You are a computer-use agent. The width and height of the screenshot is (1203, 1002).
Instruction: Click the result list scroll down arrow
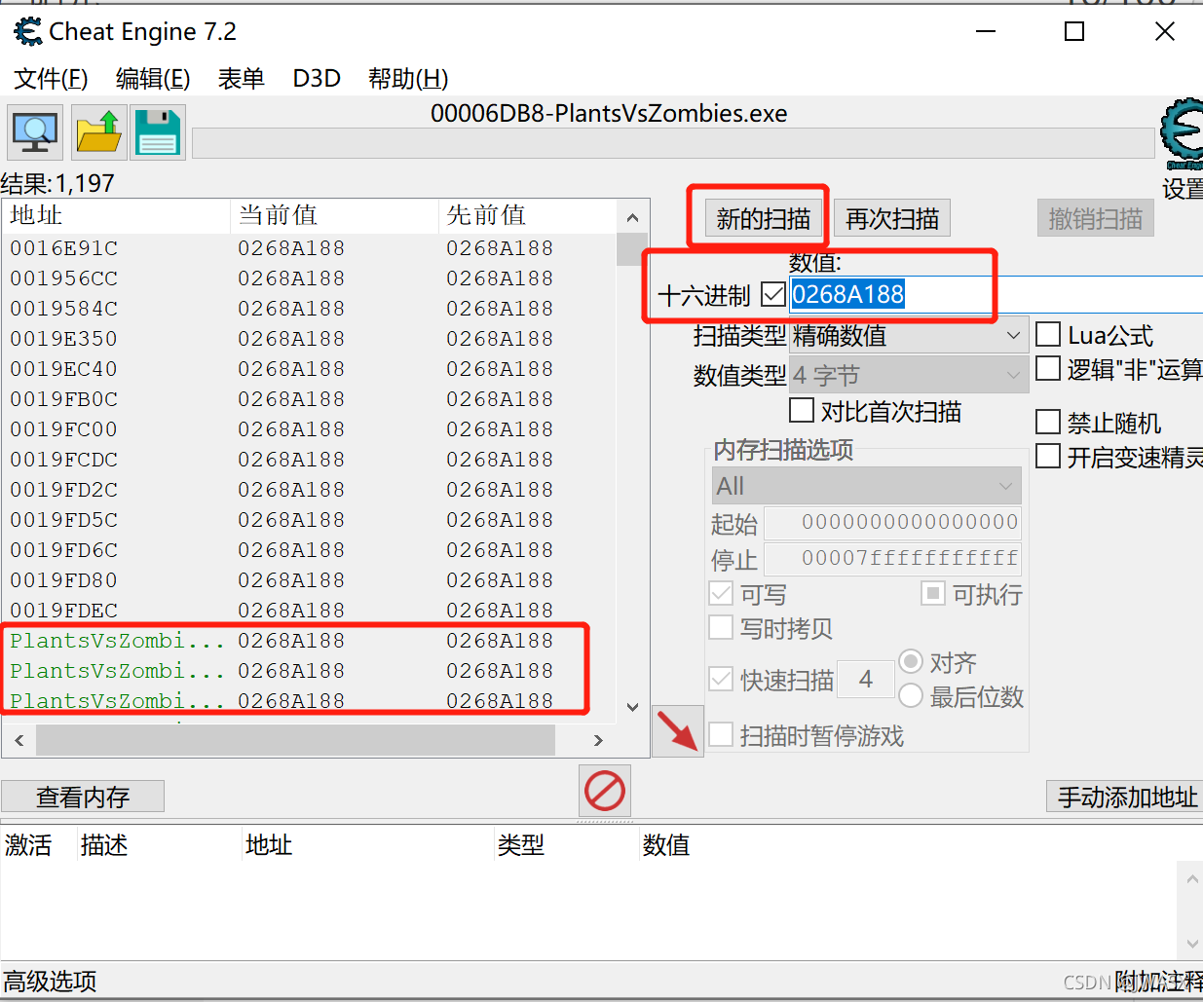click(x=632, y=707)
